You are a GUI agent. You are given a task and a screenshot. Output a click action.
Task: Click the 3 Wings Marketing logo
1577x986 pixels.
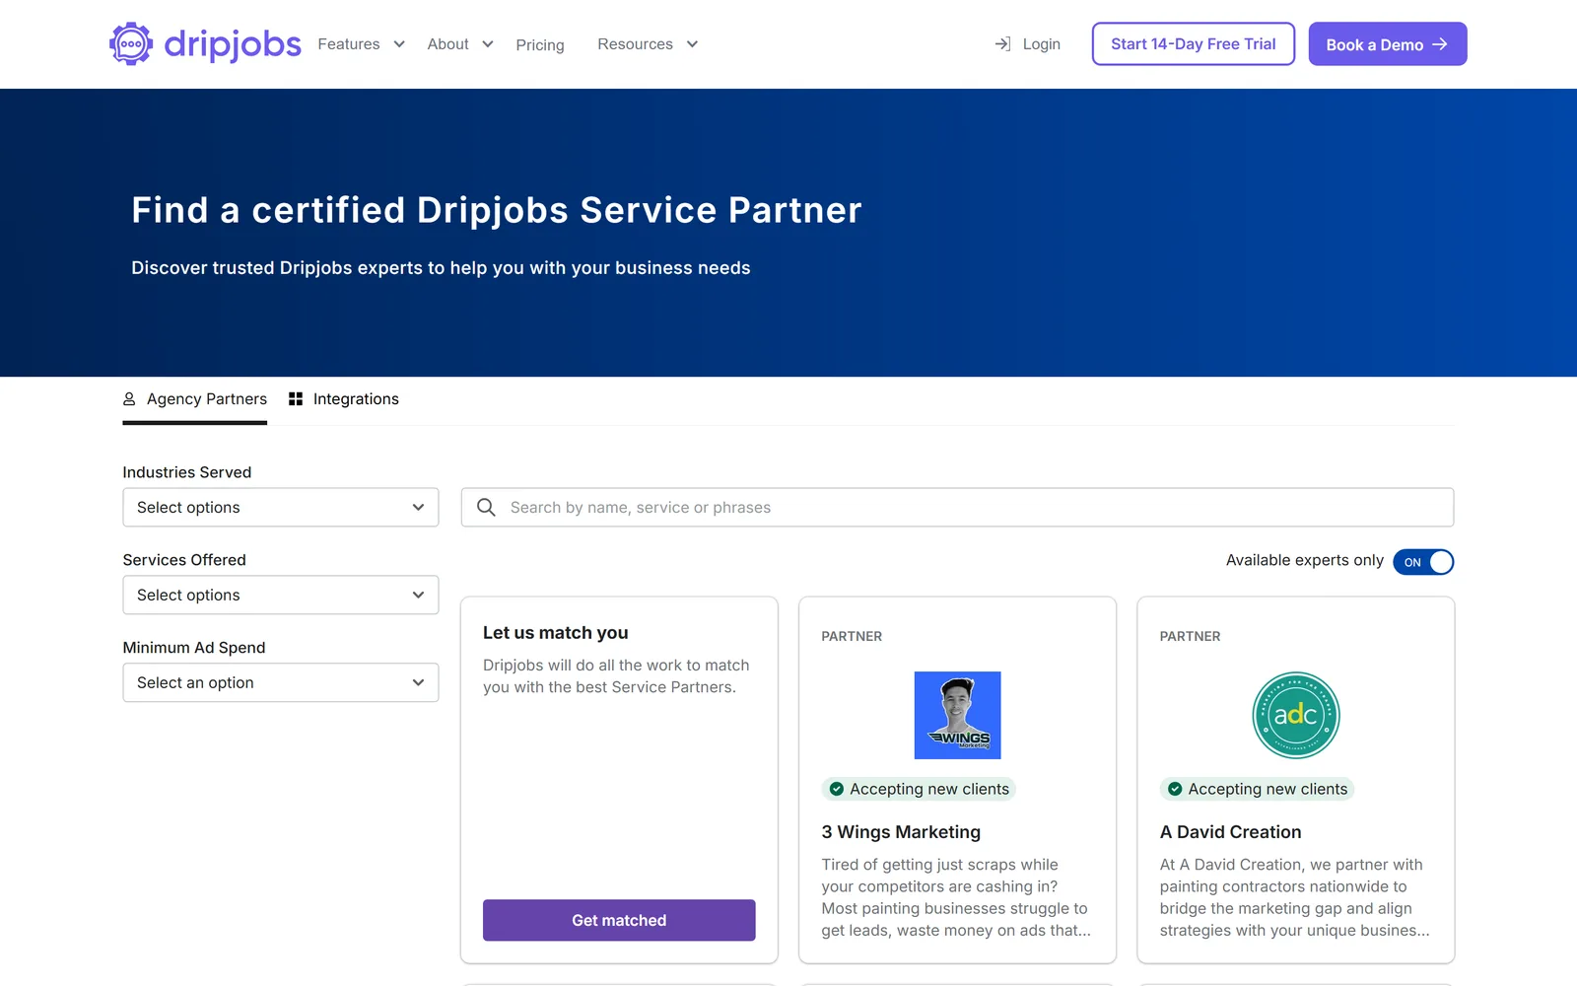pyautogui.click(x=957, y=715)
